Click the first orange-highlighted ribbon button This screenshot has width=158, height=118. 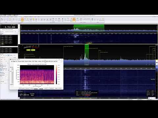pos(22,19)
